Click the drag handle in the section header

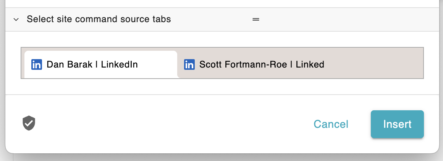coord(256,19)
